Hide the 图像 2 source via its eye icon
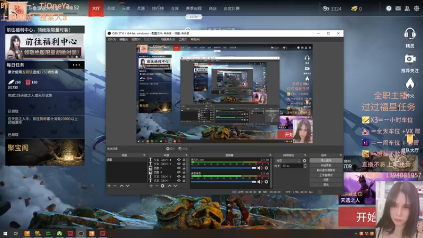The image size is (423, 238). tap(179, 168)
